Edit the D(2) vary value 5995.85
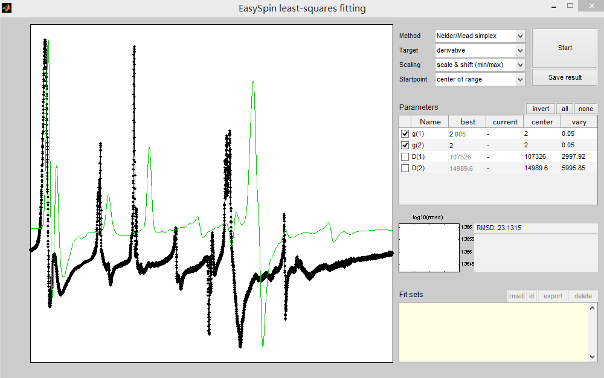The width and height of the screenshot is (604, 378). (579, 168)
